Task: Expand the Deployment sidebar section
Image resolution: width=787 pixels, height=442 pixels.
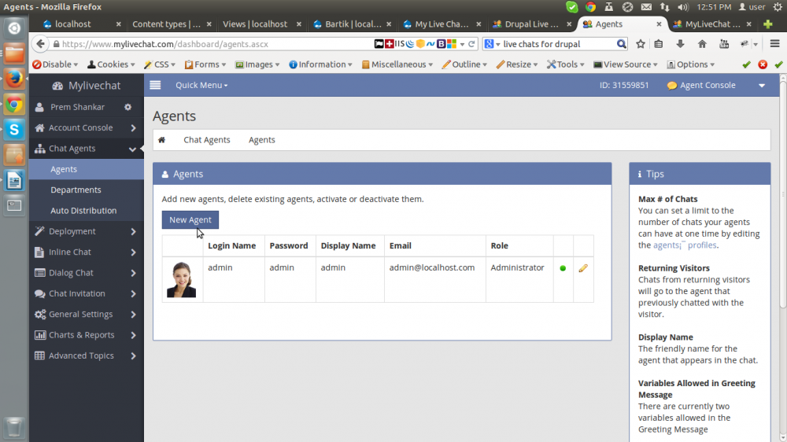Action: click(x=87, y=231)
